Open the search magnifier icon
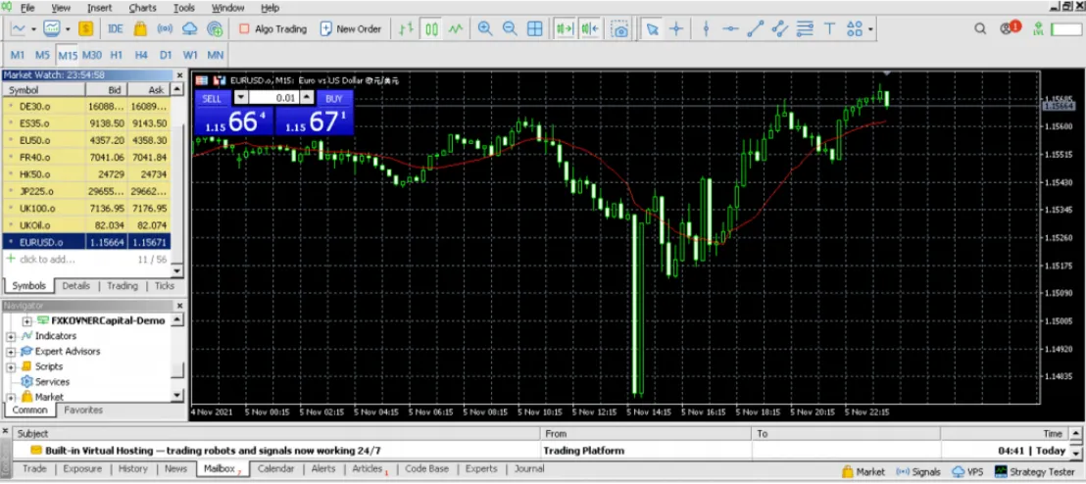 point(980,29)
